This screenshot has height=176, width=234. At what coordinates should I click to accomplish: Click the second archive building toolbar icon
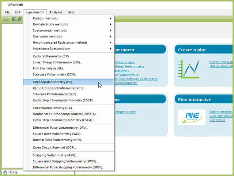(x=20, y=19)
